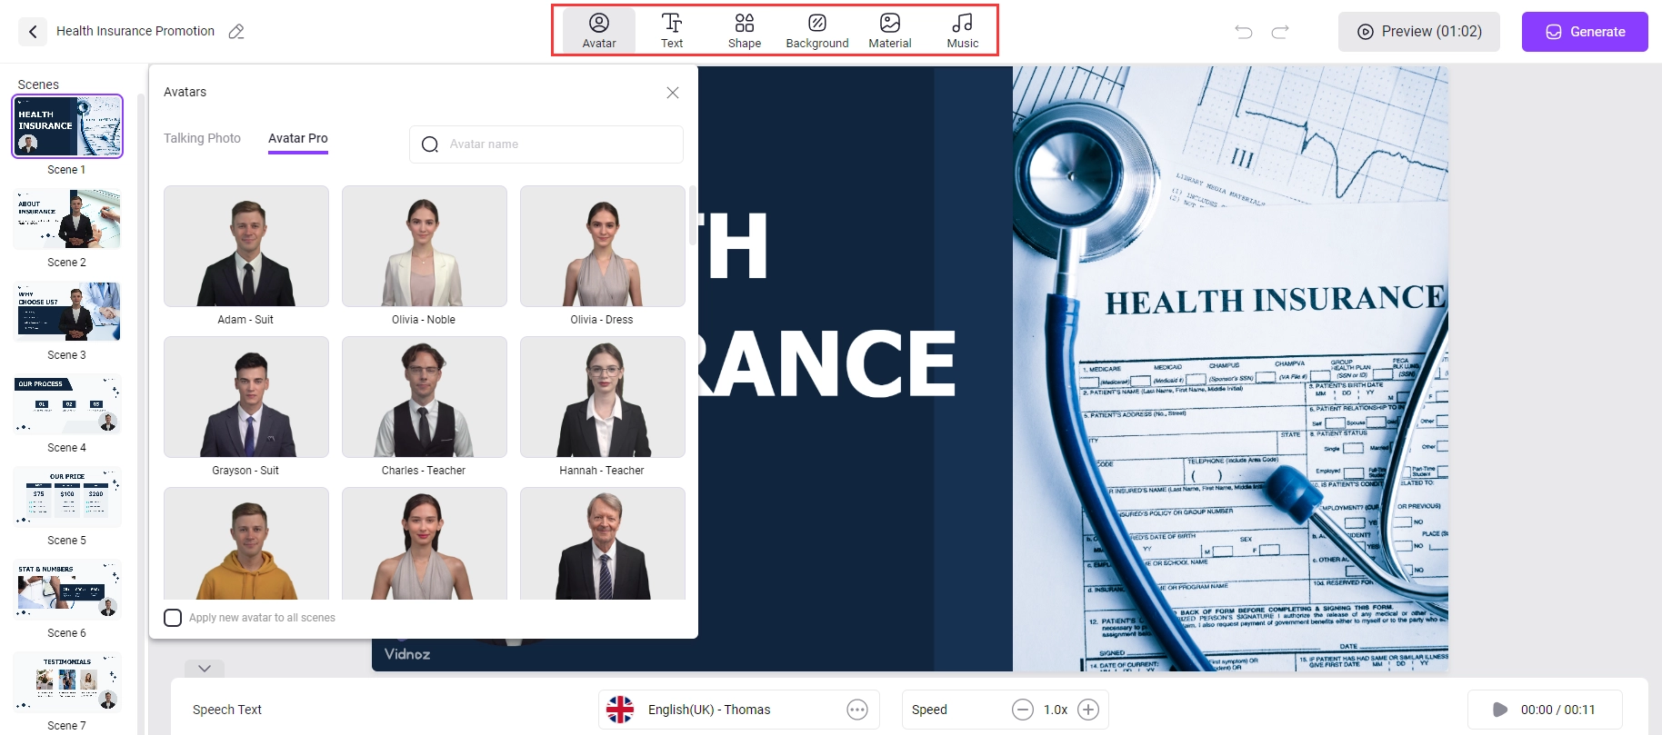Open the Shape tool
Screen dimensions: 1662x735
[x=744, y=31]
